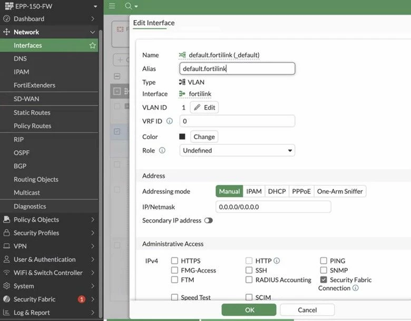Viewport: 411px width, 321px height.
Task: Click the Dashboard gauge icon in sidebar
Action: point(6,18)
